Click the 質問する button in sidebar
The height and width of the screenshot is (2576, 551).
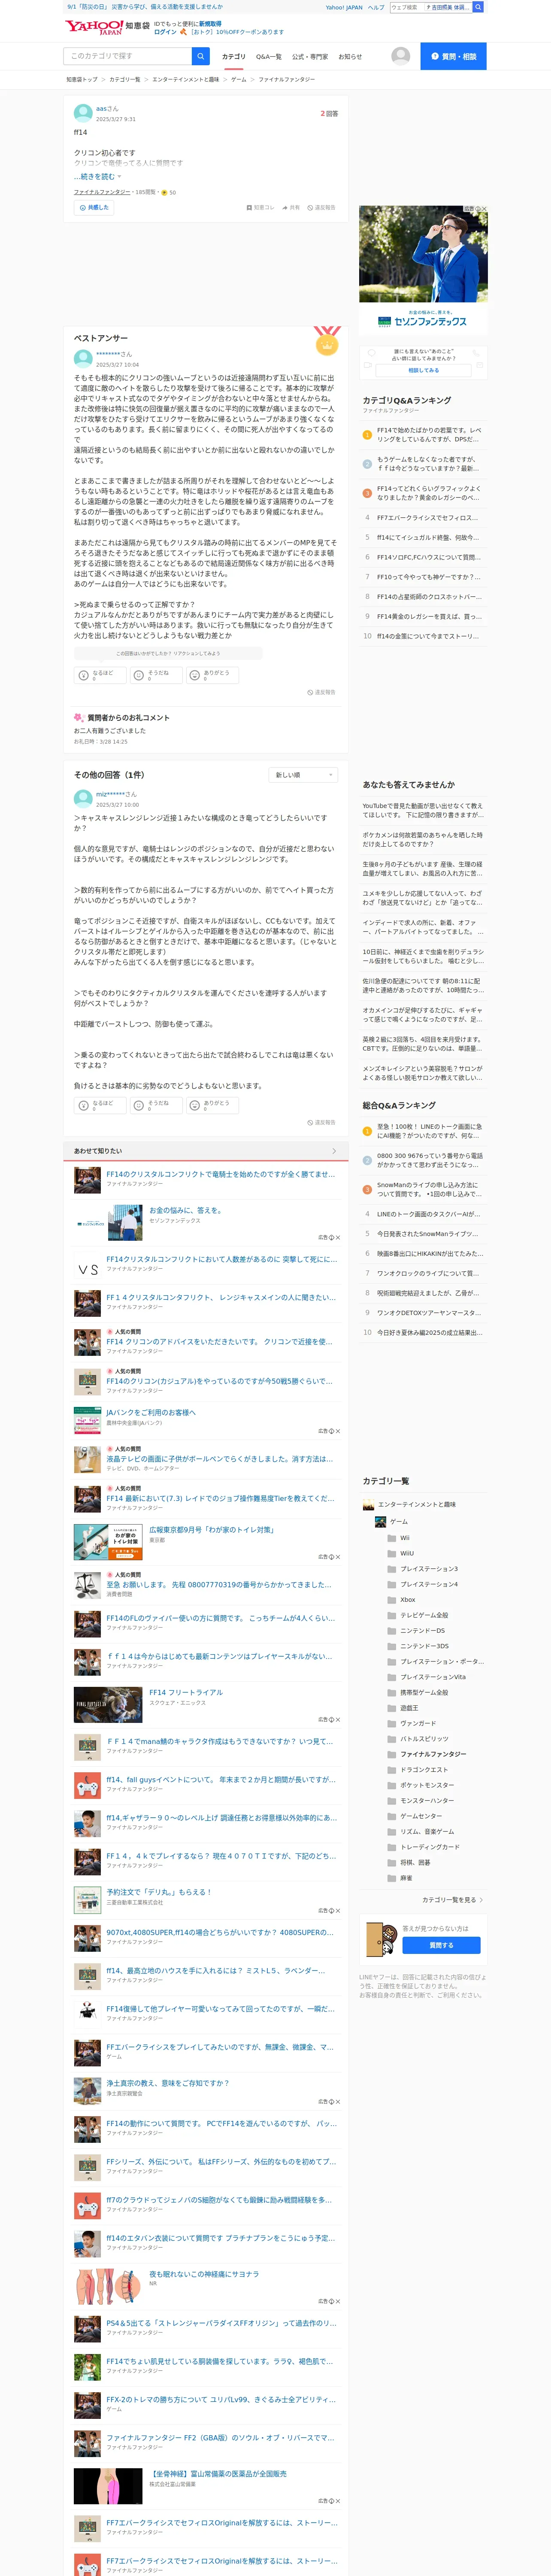[441, 1945]
